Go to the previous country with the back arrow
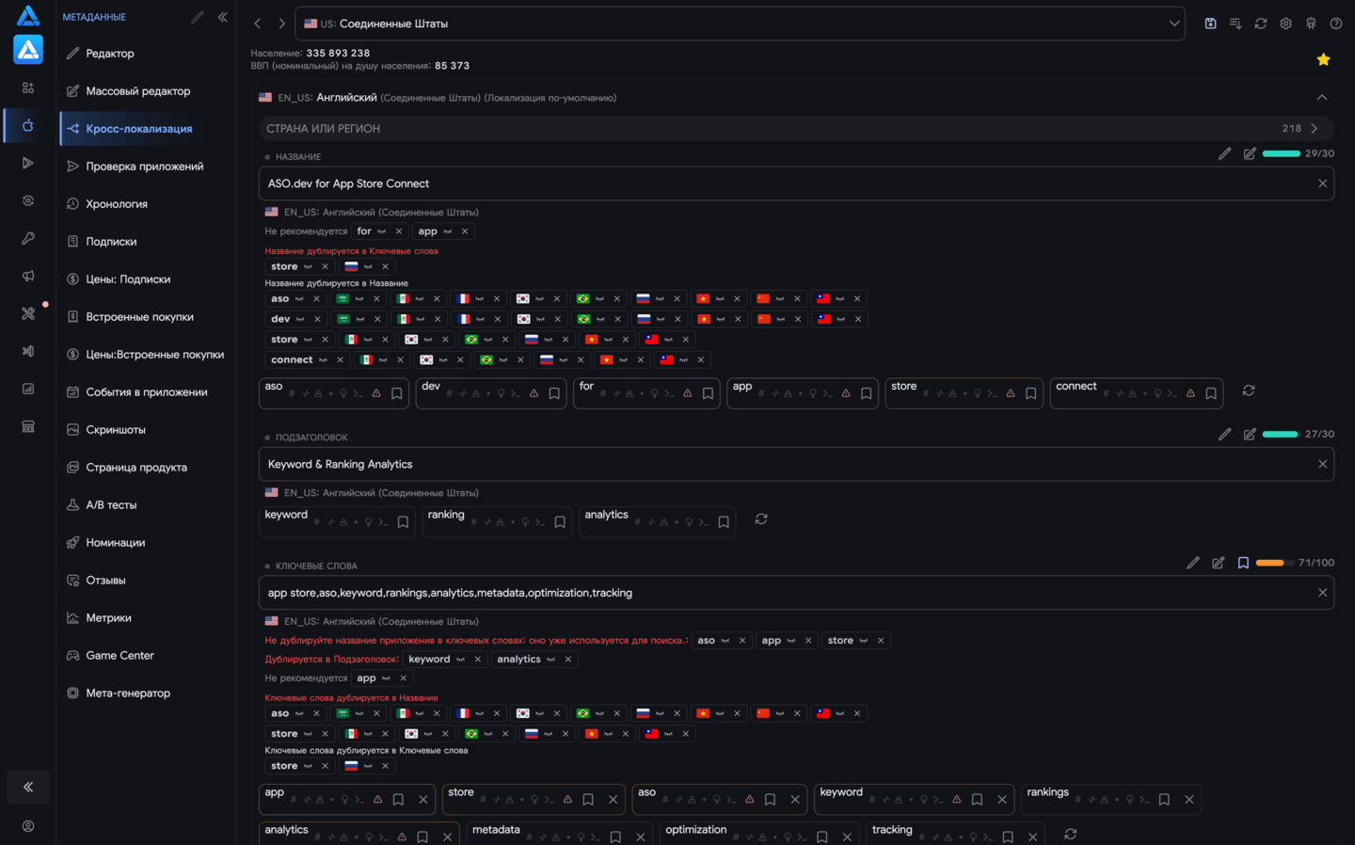The height and width of the screenshot is (845, 1355). [258, 24]
